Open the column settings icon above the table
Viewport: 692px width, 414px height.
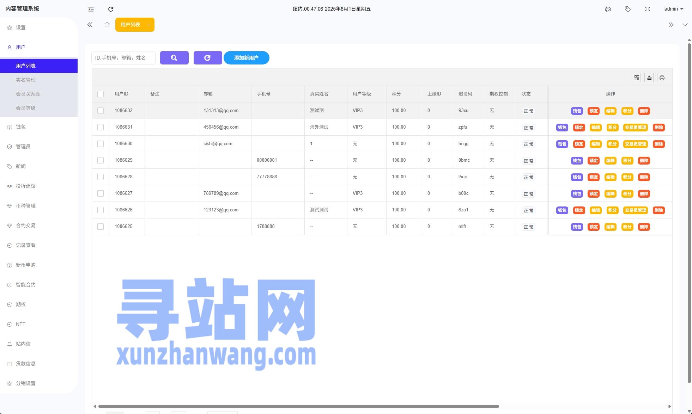point(636,78)
